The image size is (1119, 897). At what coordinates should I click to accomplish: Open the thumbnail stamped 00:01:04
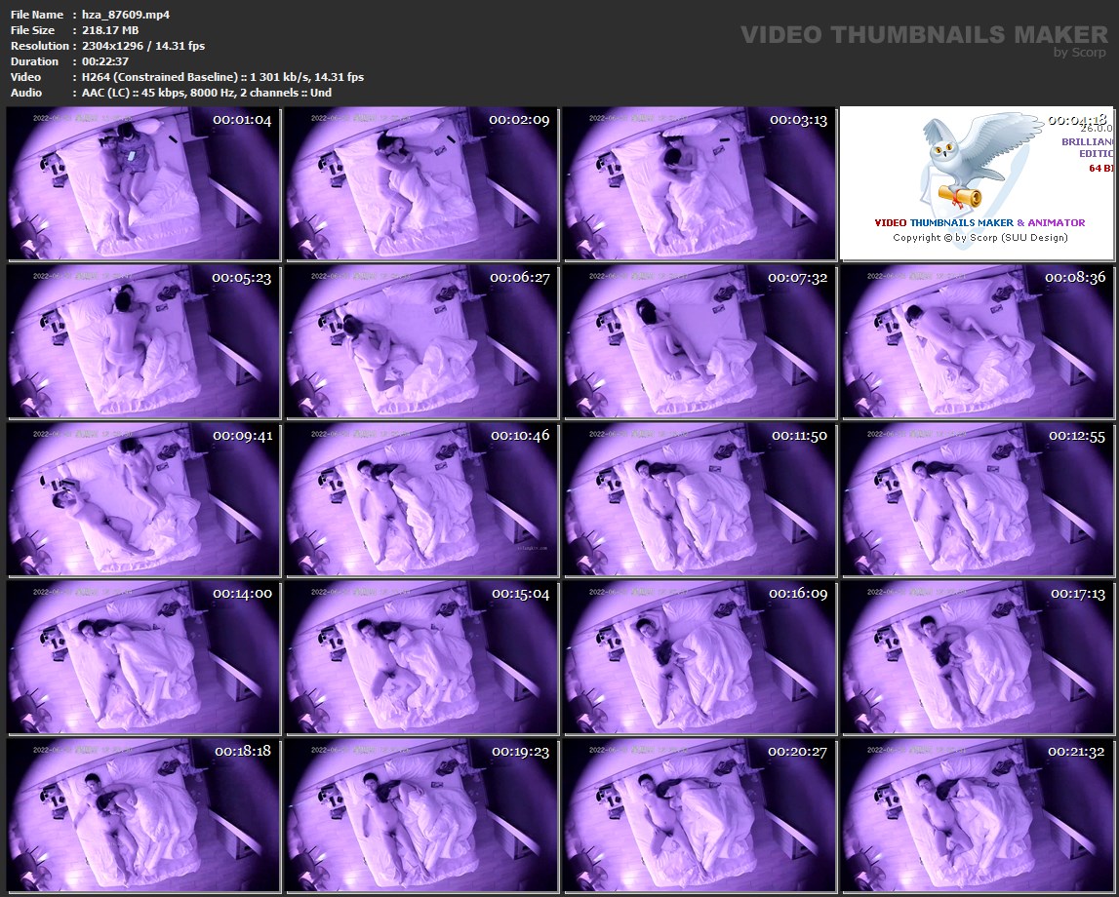pyautogui.click(x=143, y=183)
